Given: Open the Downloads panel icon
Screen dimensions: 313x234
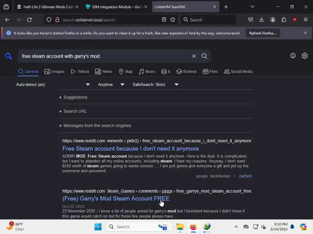Looking at the screenshot, I should pyautogui.click(x=262, y=19).
